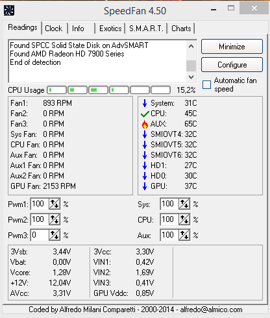Click the Aux speed value field
The width and height of the screenshot is (270, 318).
point(169,235)
